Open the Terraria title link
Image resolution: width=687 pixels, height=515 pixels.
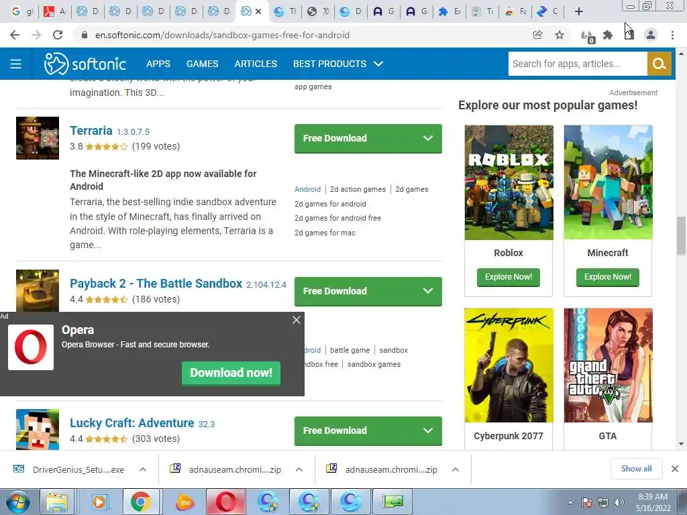click(x=91, y=131)
